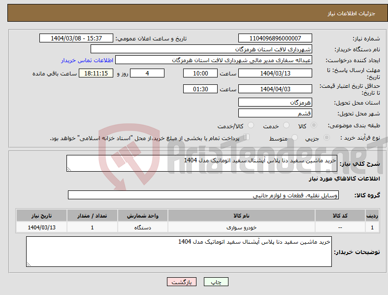
Task: Click the remaining days field showing 4
Action: (147, 73)
